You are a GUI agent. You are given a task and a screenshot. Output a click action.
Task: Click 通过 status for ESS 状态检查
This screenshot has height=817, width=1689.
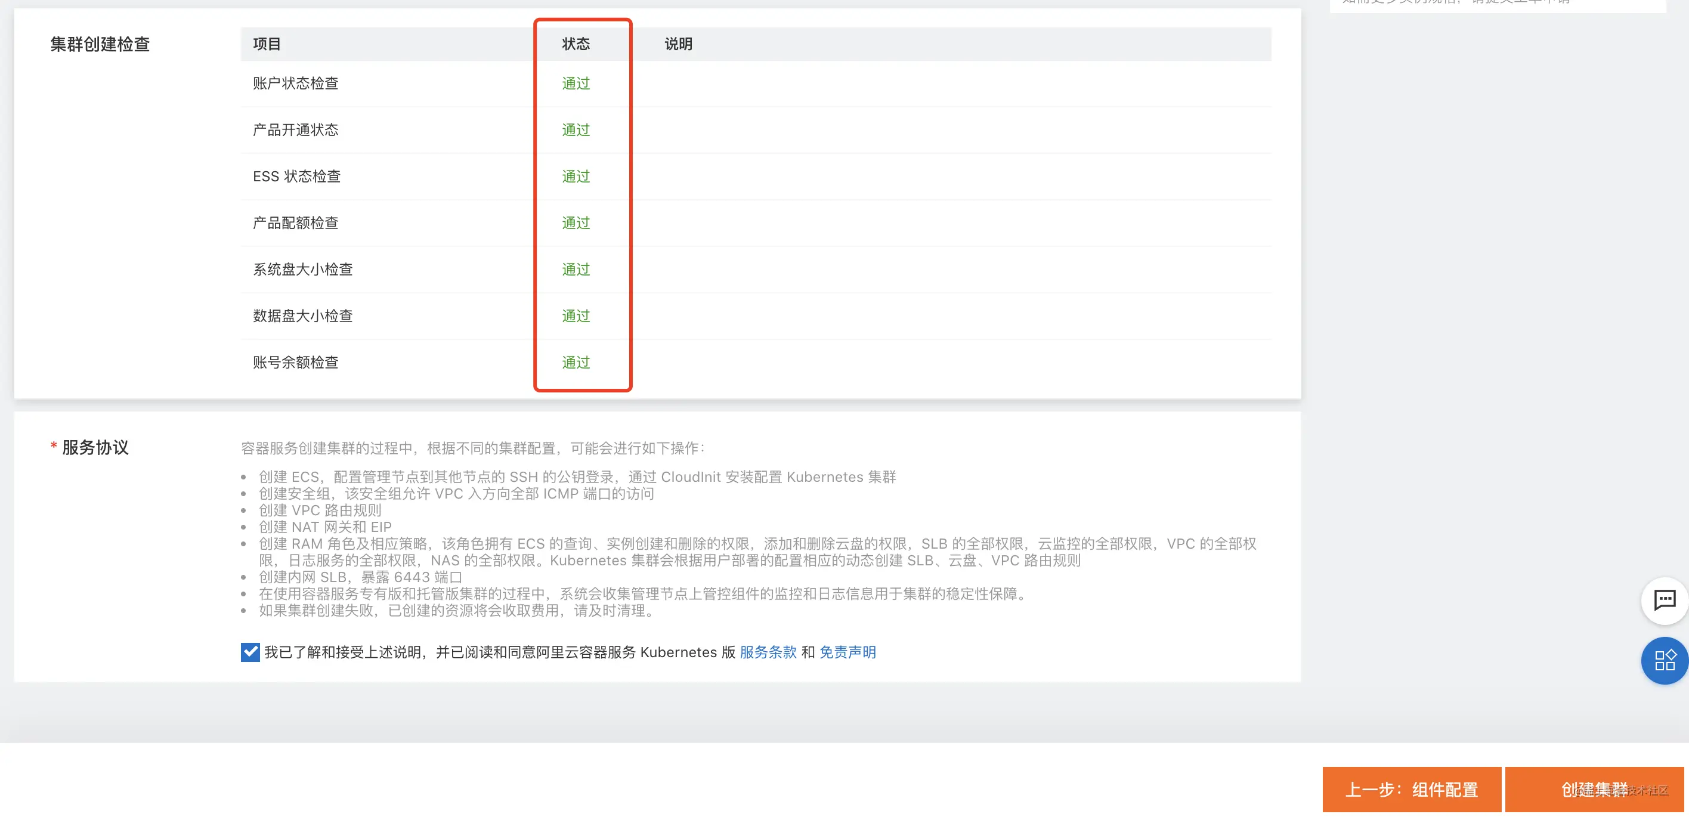click(576, 177)
